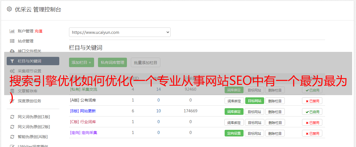Click the refresh icon beside 智能伪原创[AI版]
Screen dimensions: 356x147
click(12, 137)
